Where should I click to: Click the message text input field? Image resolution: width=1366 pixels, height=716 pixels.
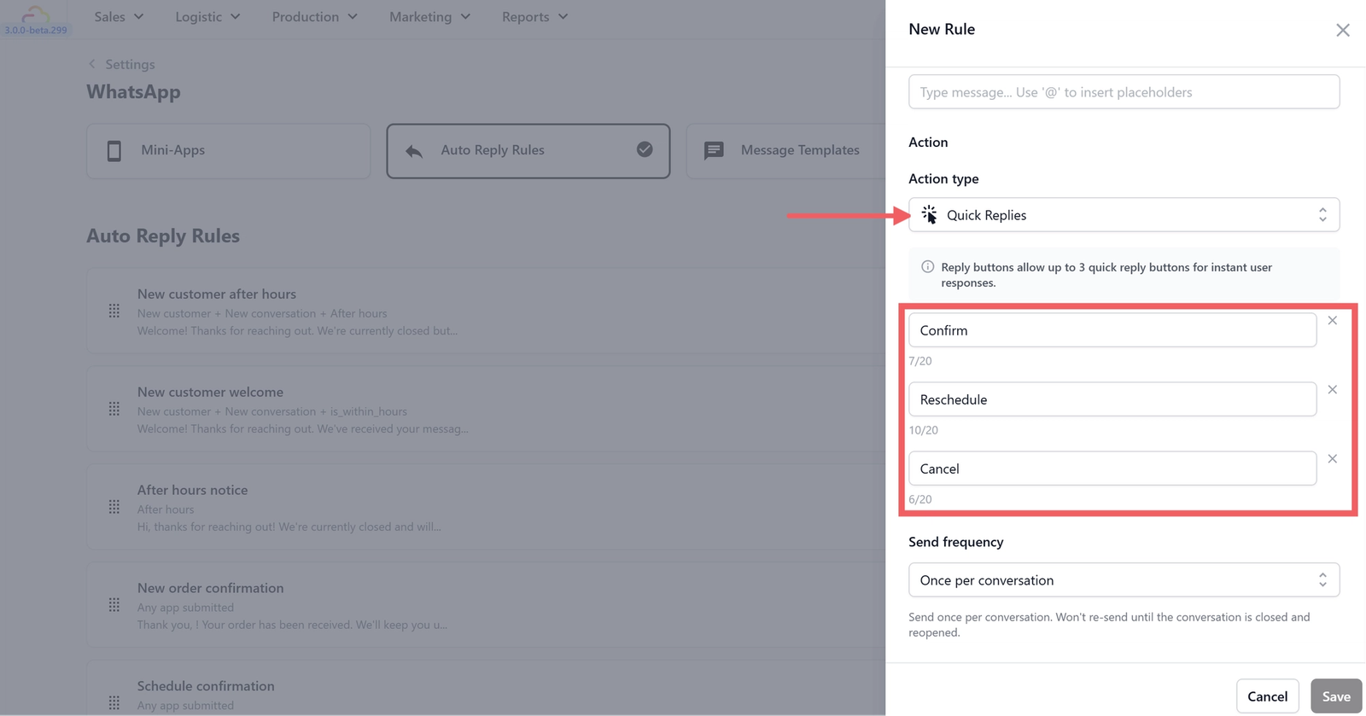pyautogui.click(x=1124, y=92)
